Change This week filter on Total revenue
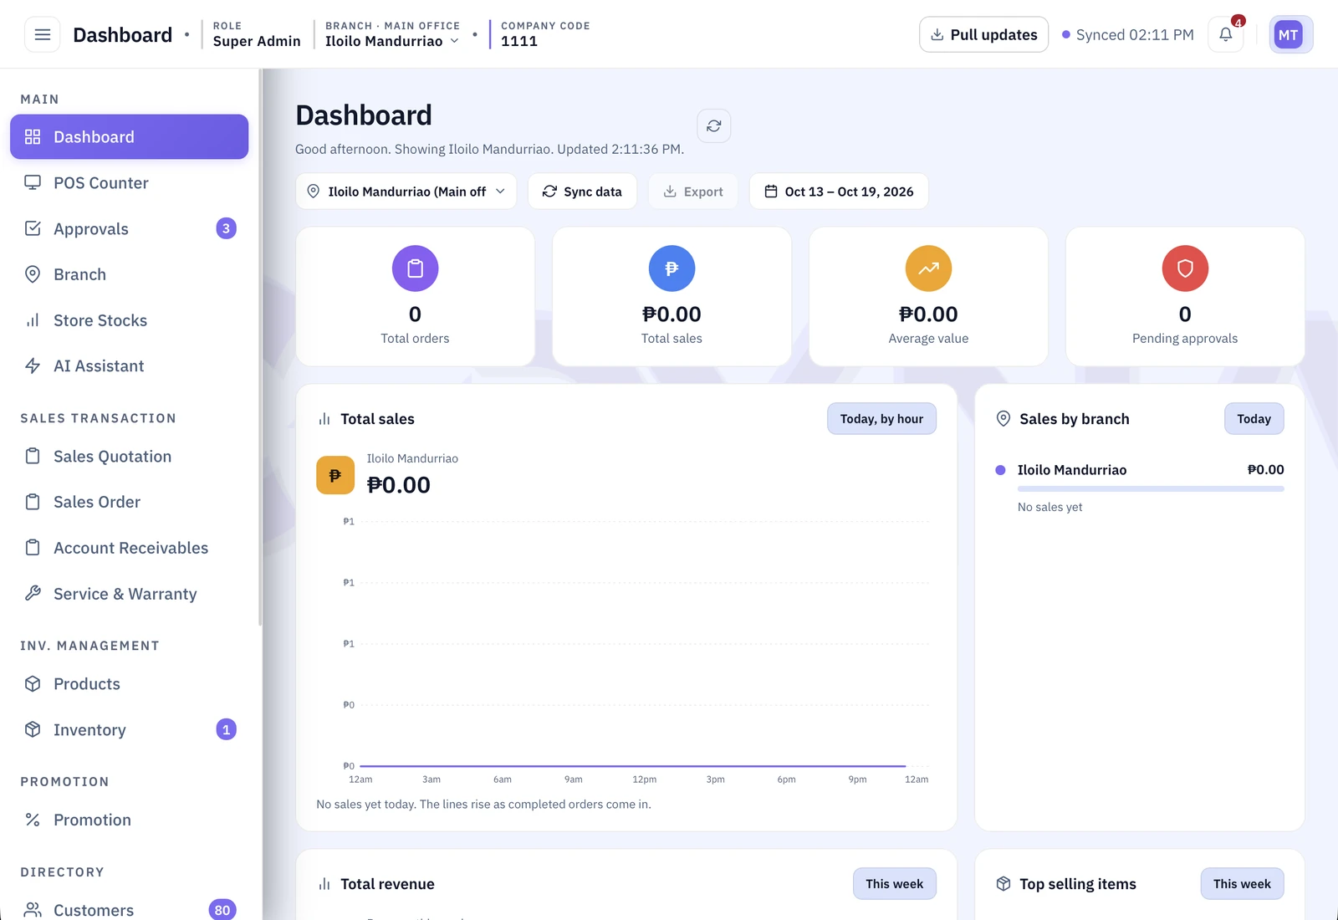Image resolution: width=1338 pixels, height=920 pixels. click(894, 884)
